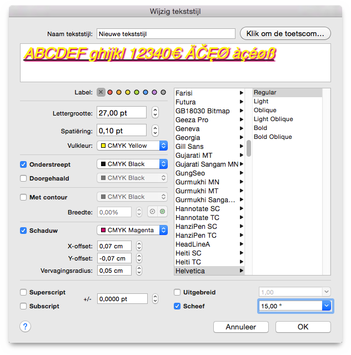Click the Spatiëring 0,10 pt field
This screenshot has width=351, height=355.
[122, 131]
